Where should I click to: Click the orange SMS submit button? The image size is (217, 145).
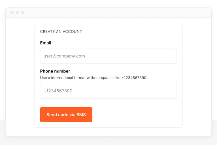tap(66, 115)
